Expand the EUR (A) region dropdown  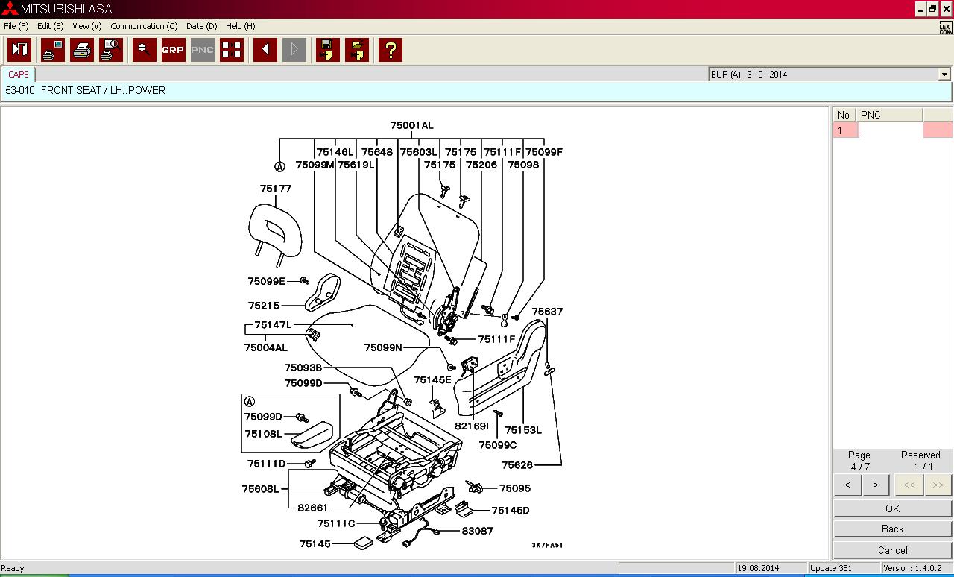(944, 75)
